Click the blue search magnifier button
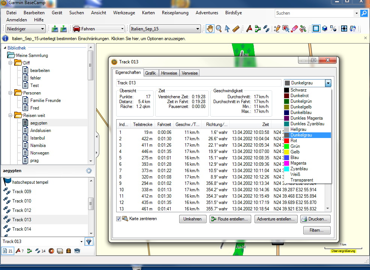This screenshot has width=370, height=270. coord(364,13)
